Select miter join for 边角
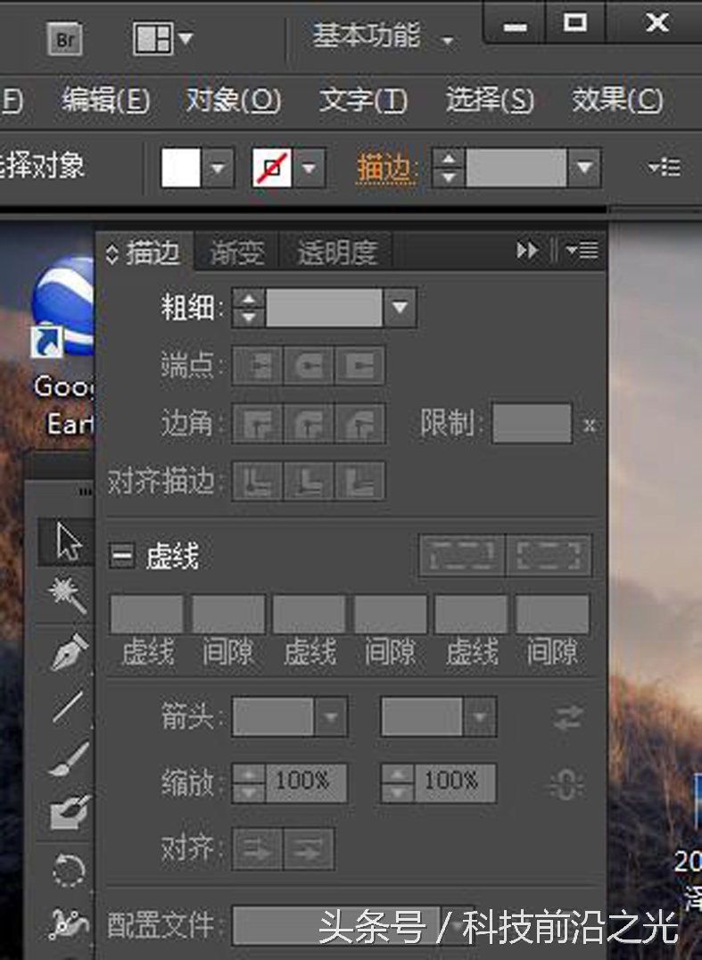Image resolution: width=702 pixels, height=960 pixels. [x=258, y=423]
